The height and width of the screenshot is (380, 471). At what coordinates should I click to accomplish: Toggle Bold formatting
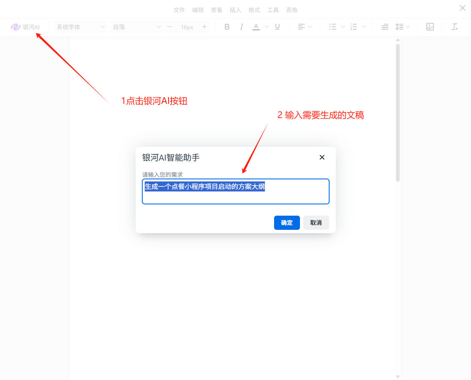[227, 27]
